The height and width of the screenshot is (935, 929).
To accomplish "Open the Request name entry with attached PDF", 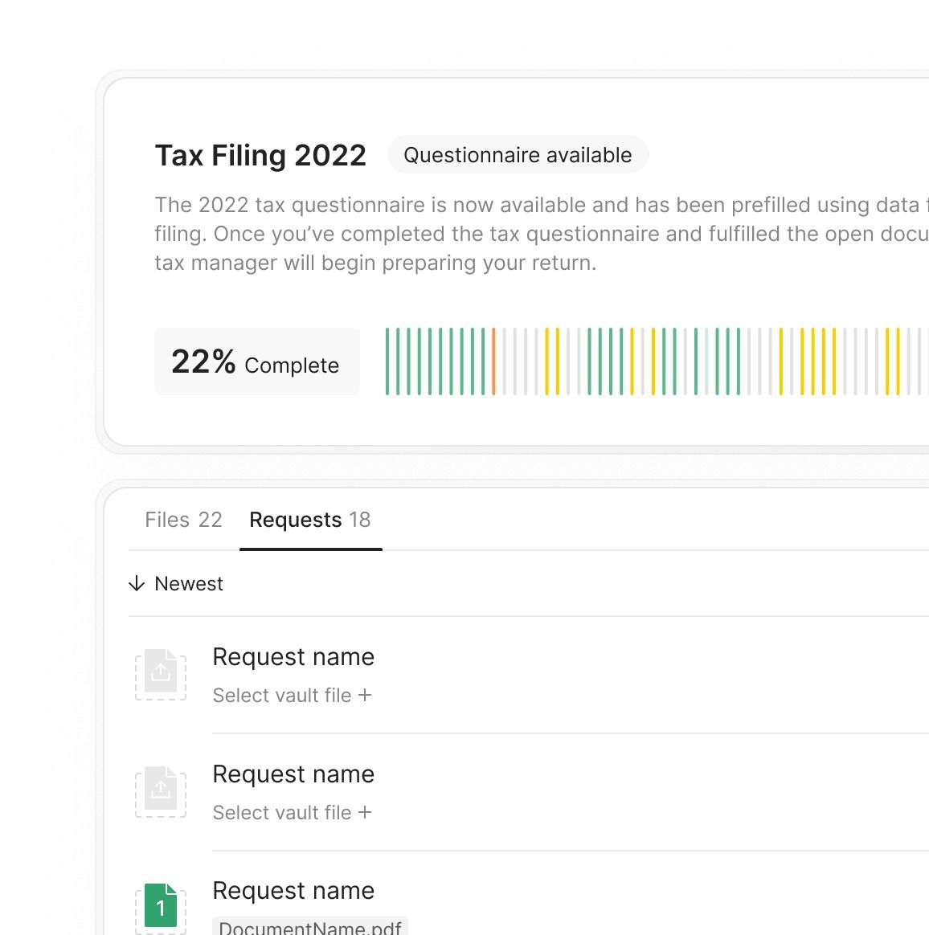I will click(x=293, y=891).
